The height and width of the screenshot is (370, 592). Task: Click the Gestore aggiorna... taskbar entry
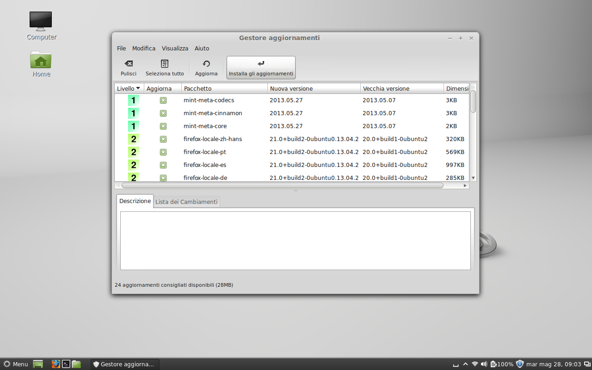click(x=125, y=364)
